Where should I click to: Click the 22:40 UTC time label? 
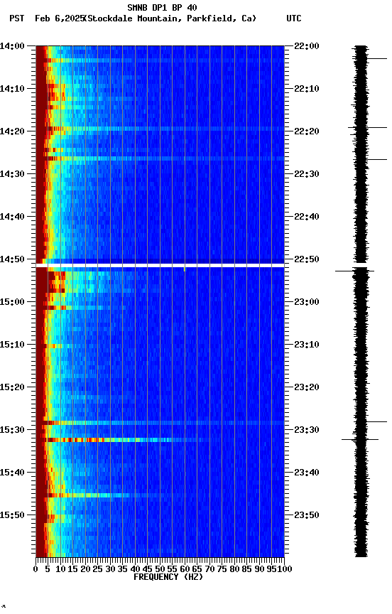coord(307,217)
